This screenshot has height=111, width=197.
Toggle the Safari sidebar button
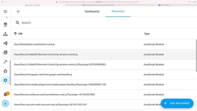(x=2, y=2)
